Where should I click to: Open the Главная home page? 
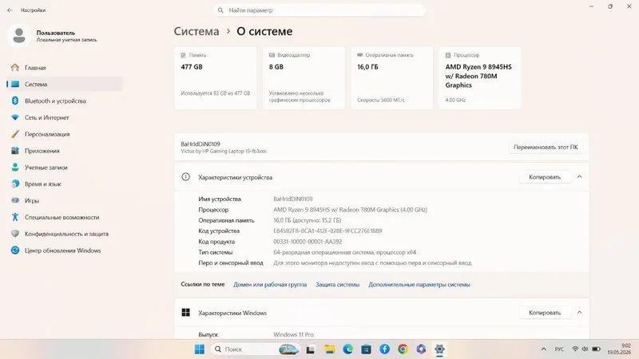tap(65, 68)
